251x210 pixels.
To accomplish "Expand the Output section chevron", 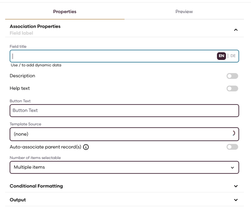I will tap(236, 200).
